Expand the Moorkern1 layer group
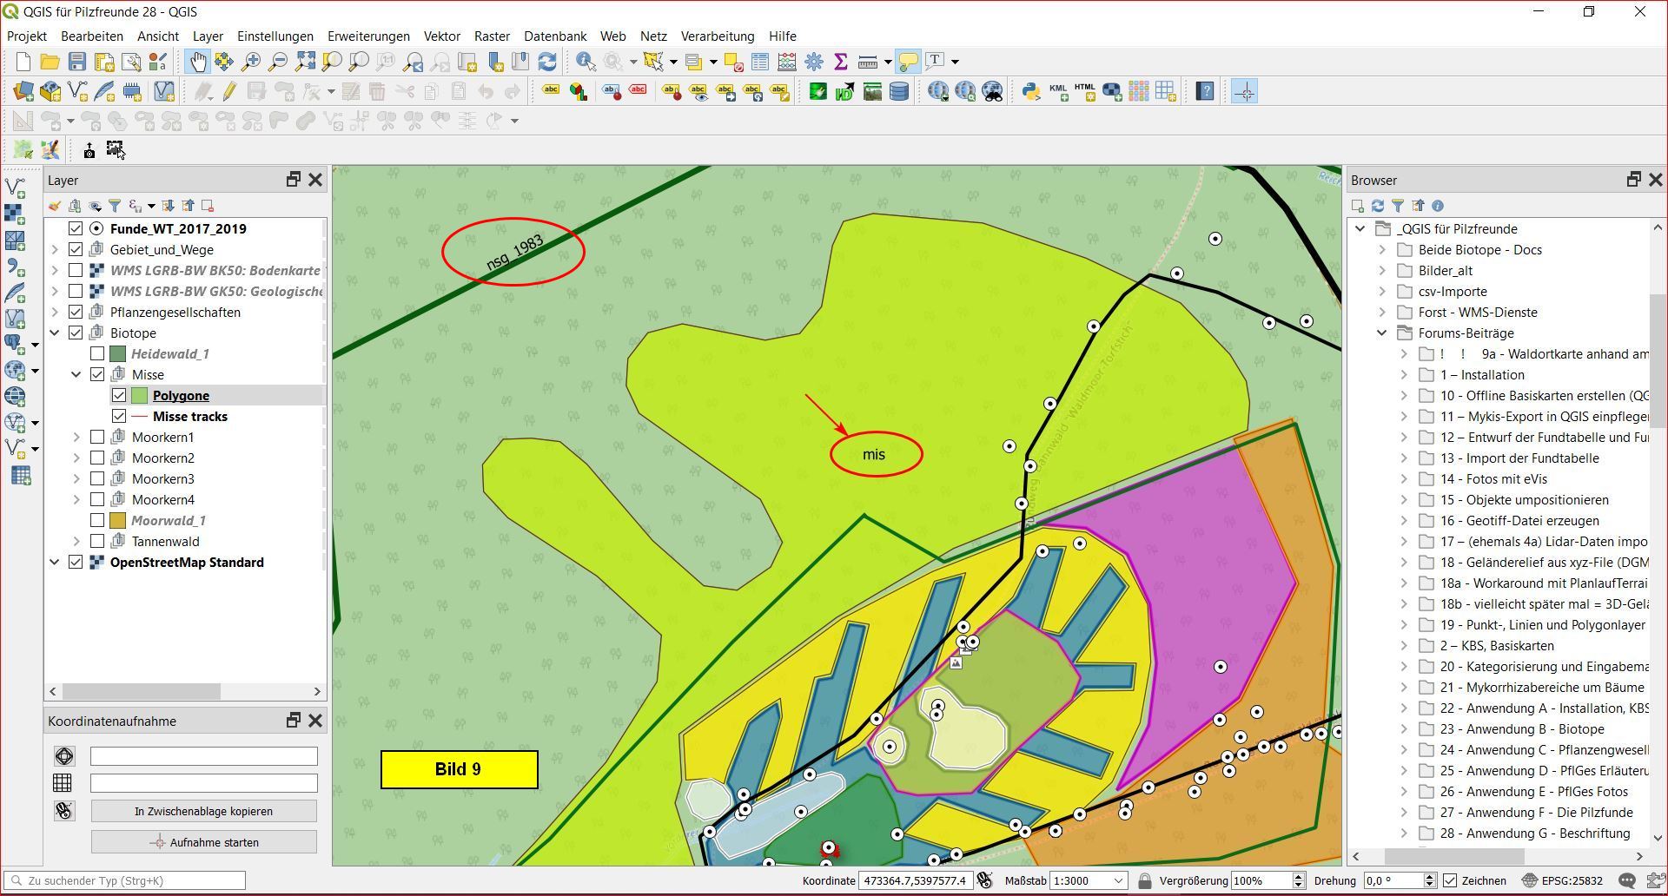 (x=76, y=438)
